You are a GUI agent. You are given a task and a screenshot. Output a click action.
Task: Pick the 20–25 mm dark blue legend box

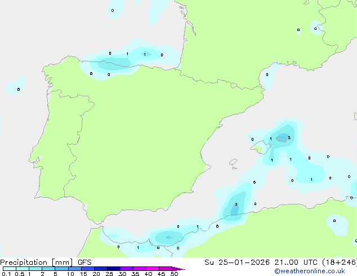click(x=101, y=269)
